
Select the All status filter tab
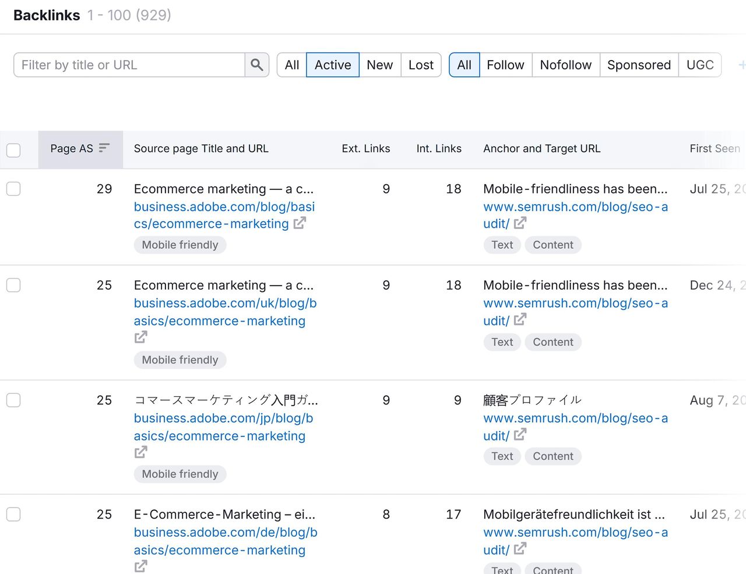(x=291, y=65)
